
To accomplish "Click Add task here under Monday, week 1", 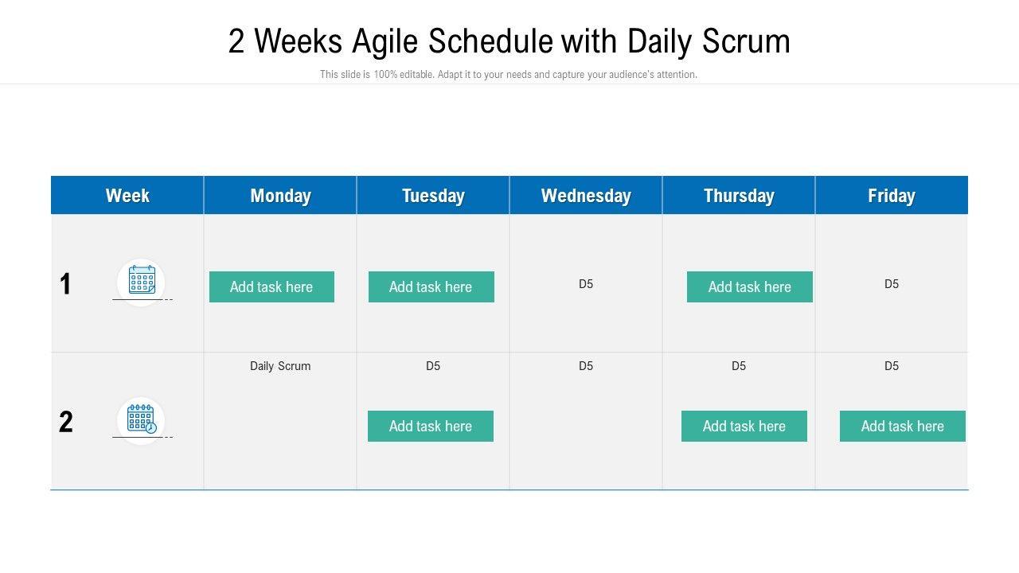I will click(x=271, y=287).
